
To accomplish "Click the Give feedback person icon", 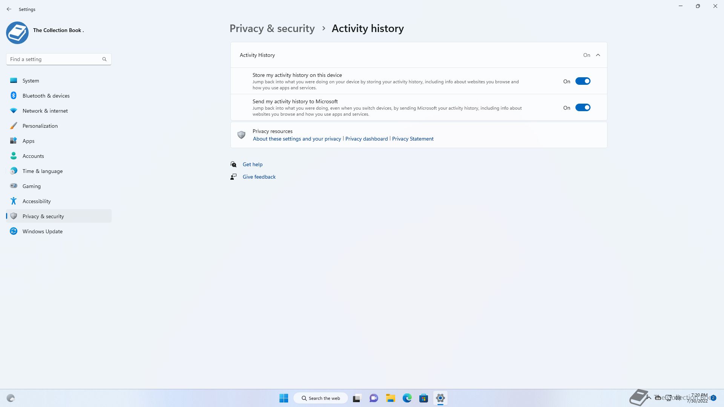I will tap(233, 177).
